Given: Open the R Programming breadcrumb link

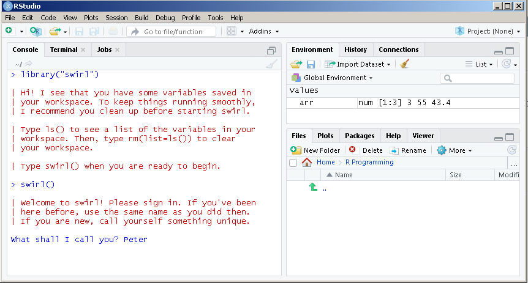Looking at the screenshot, I should pyautogui.click(x=369, y=162).
